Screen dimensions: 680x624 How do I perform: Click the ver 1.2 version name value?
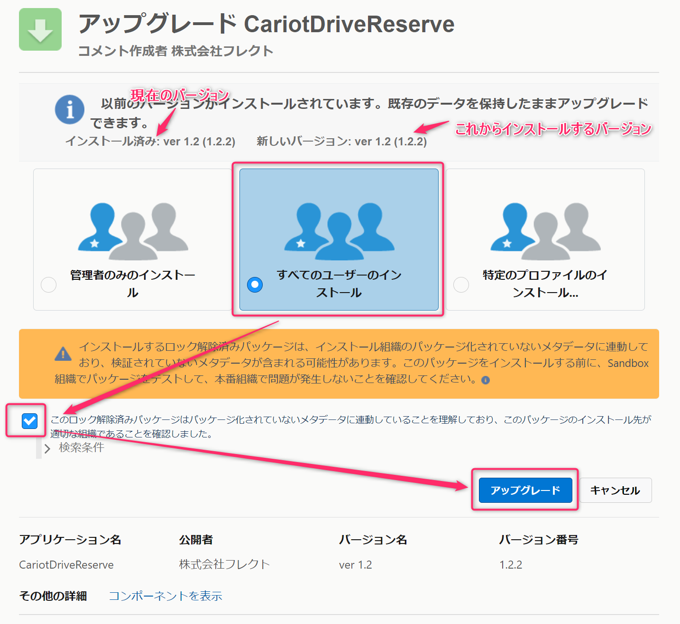[355, 565]
